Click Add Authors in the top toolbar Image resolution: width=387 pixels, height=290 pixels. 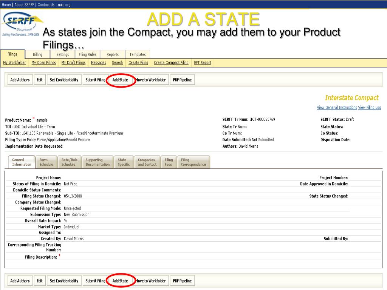[x=20, y=80]
